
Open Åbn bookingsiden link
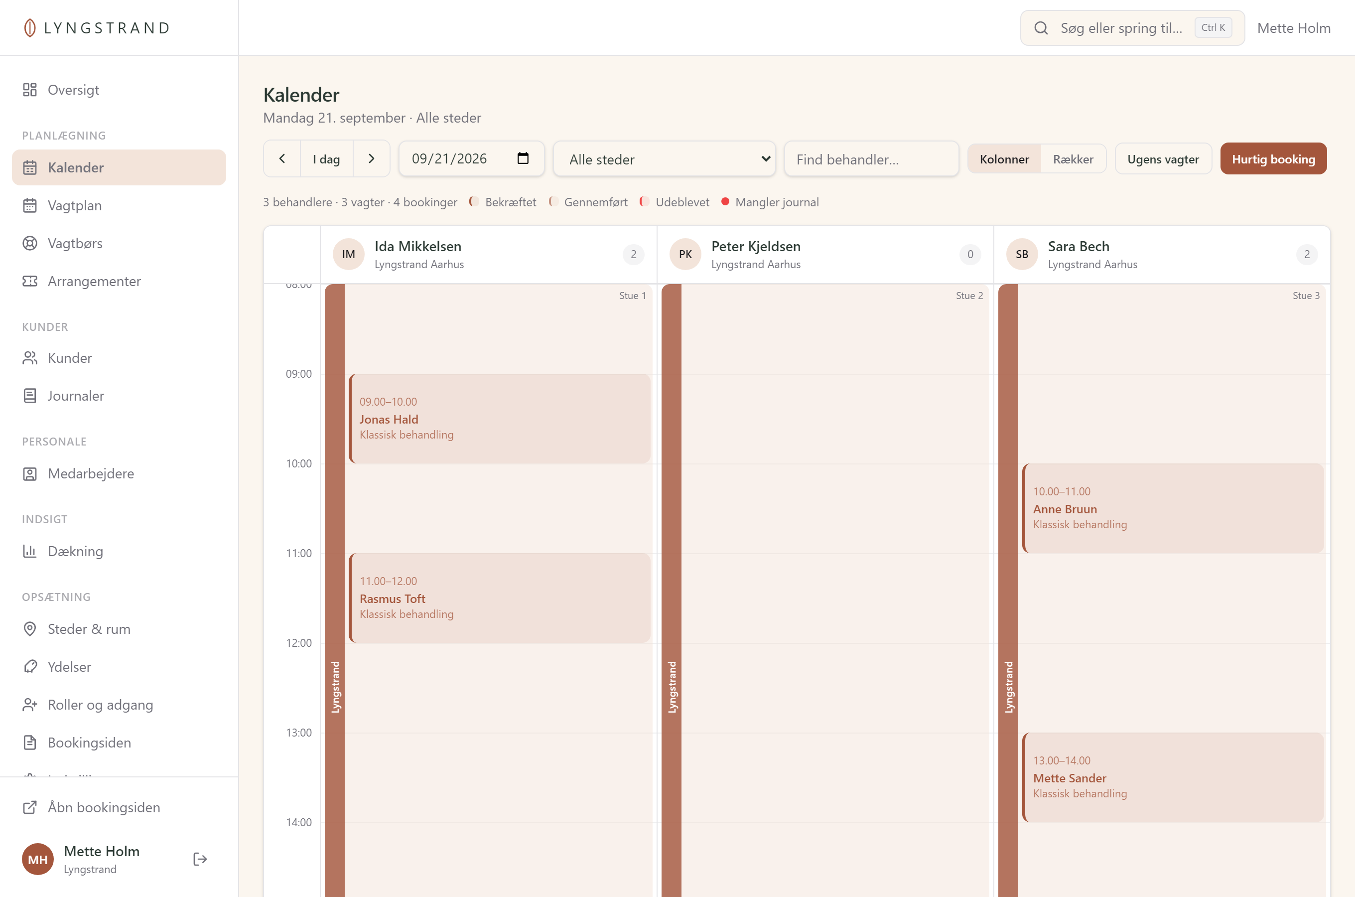coord(119,807)
